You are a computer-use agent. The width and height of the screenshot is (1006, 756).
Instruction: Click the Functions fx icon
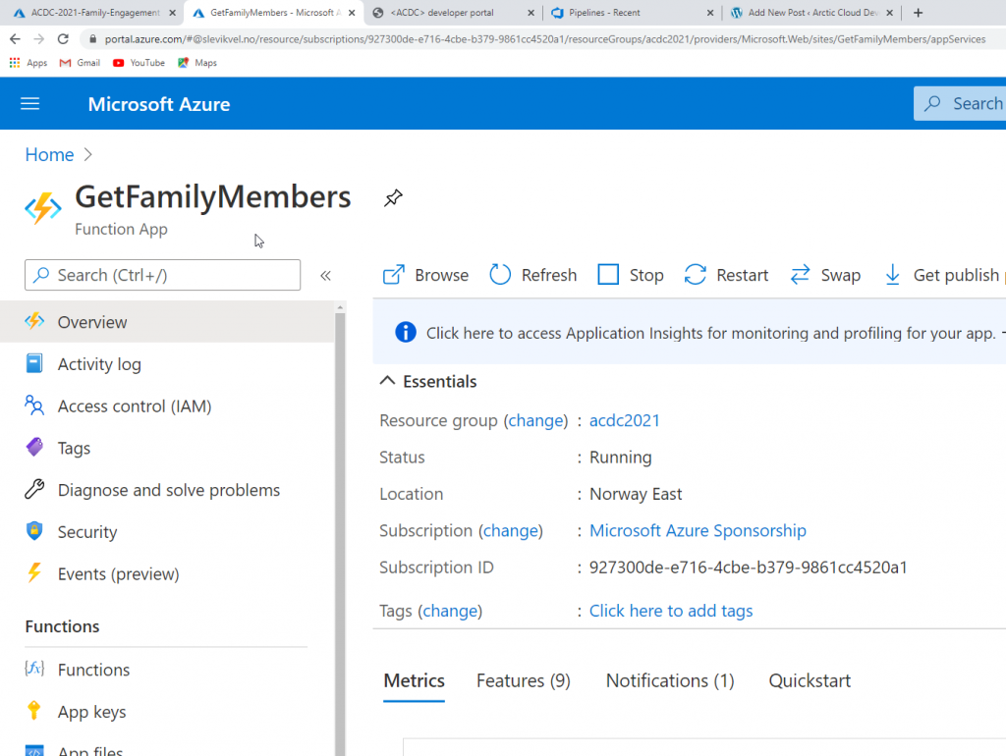point(34,669)
